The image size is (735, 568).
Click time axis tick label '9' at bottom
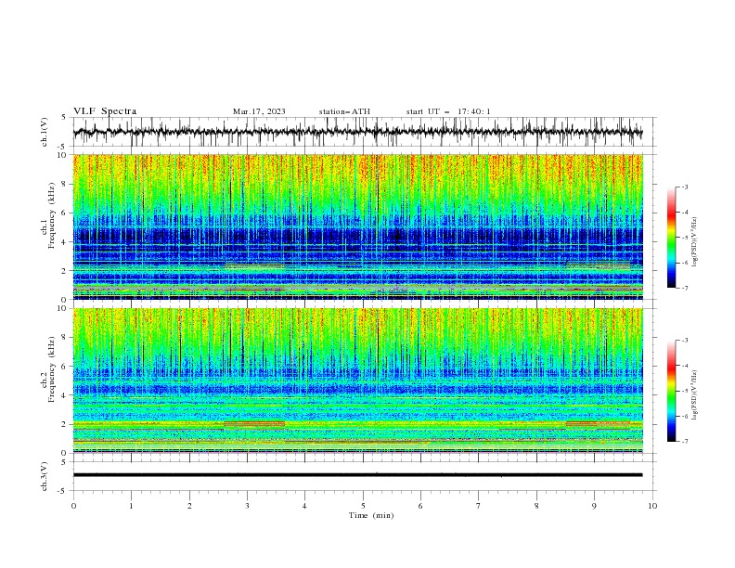[x=594, y=506]
